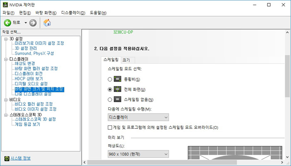Open the 바탕 화면(K) menu
The width and height of the screenshot is (291, 166).
[46, 13]
